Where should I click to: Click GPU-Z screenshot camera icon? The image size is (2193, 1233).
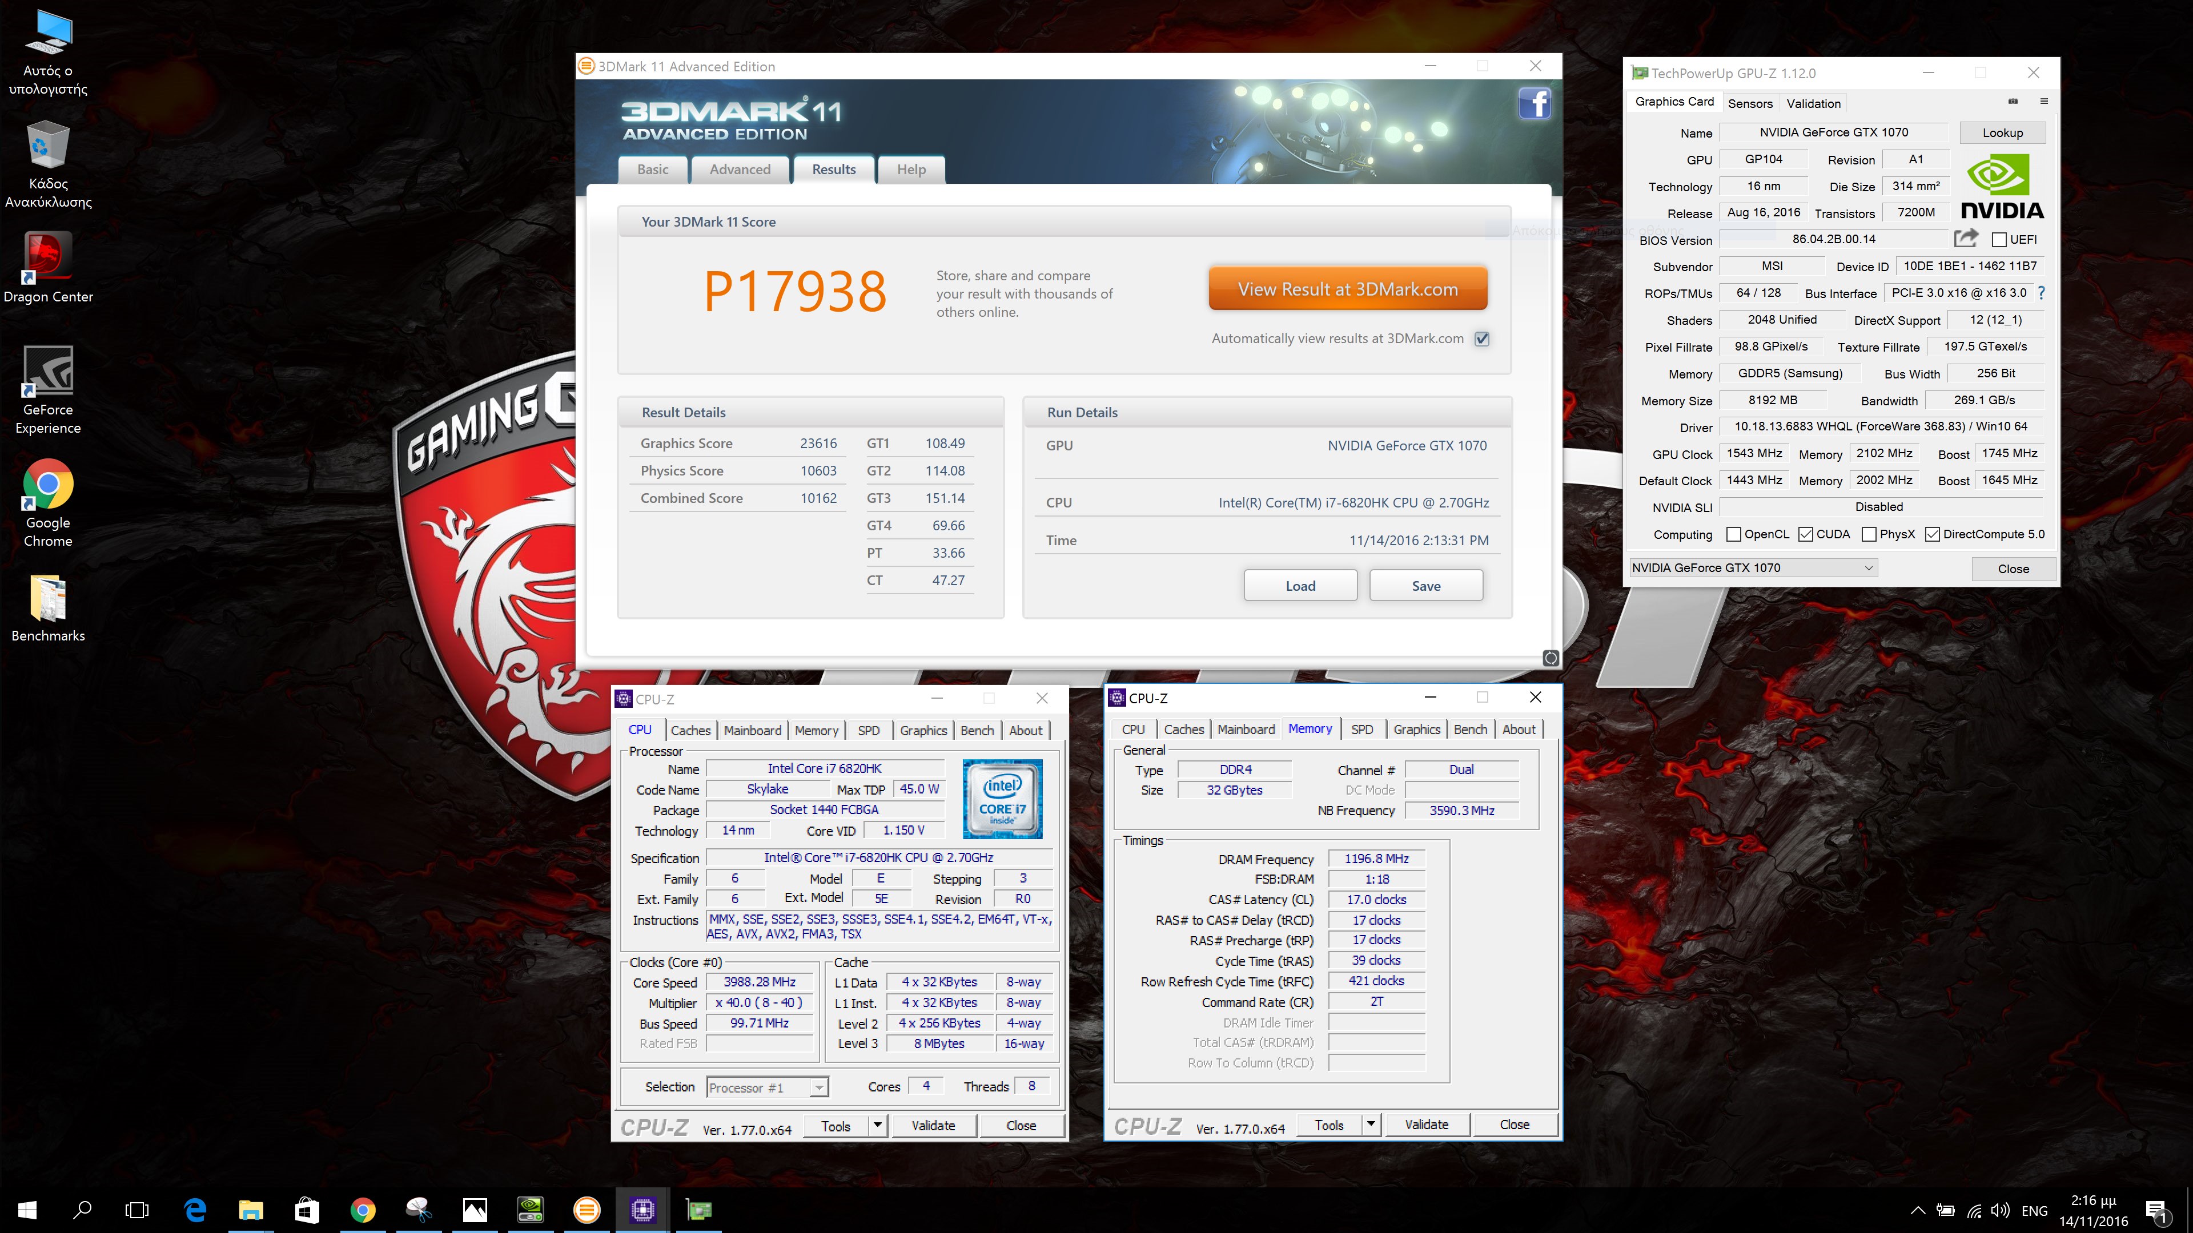coord(2013,101)
